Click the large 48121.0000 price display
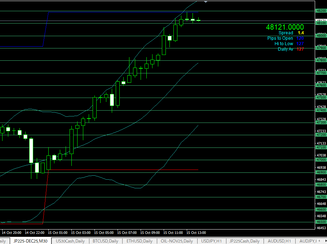327x244 pixels. (x=284, y=27)
